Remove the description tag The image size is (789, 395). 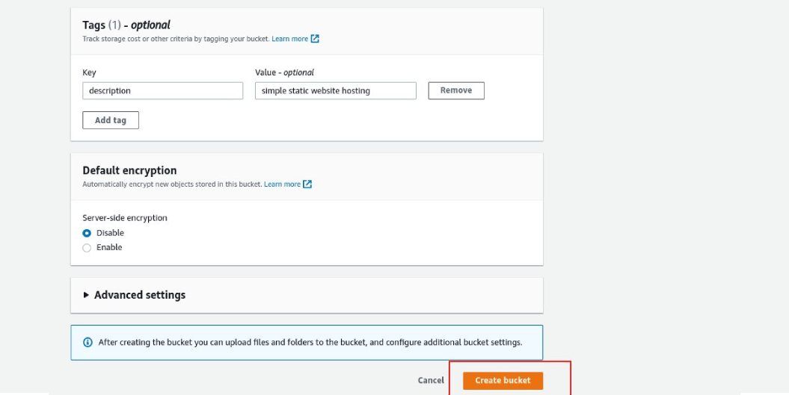pos(455,90)
